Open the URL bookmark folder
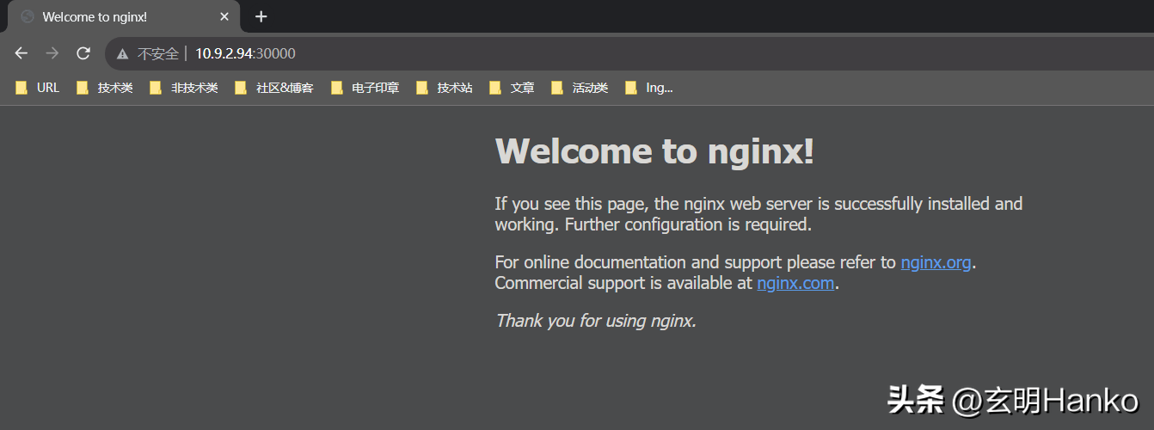The width and height of the screenshot is (1154, 430). click(x=38, y=88)
